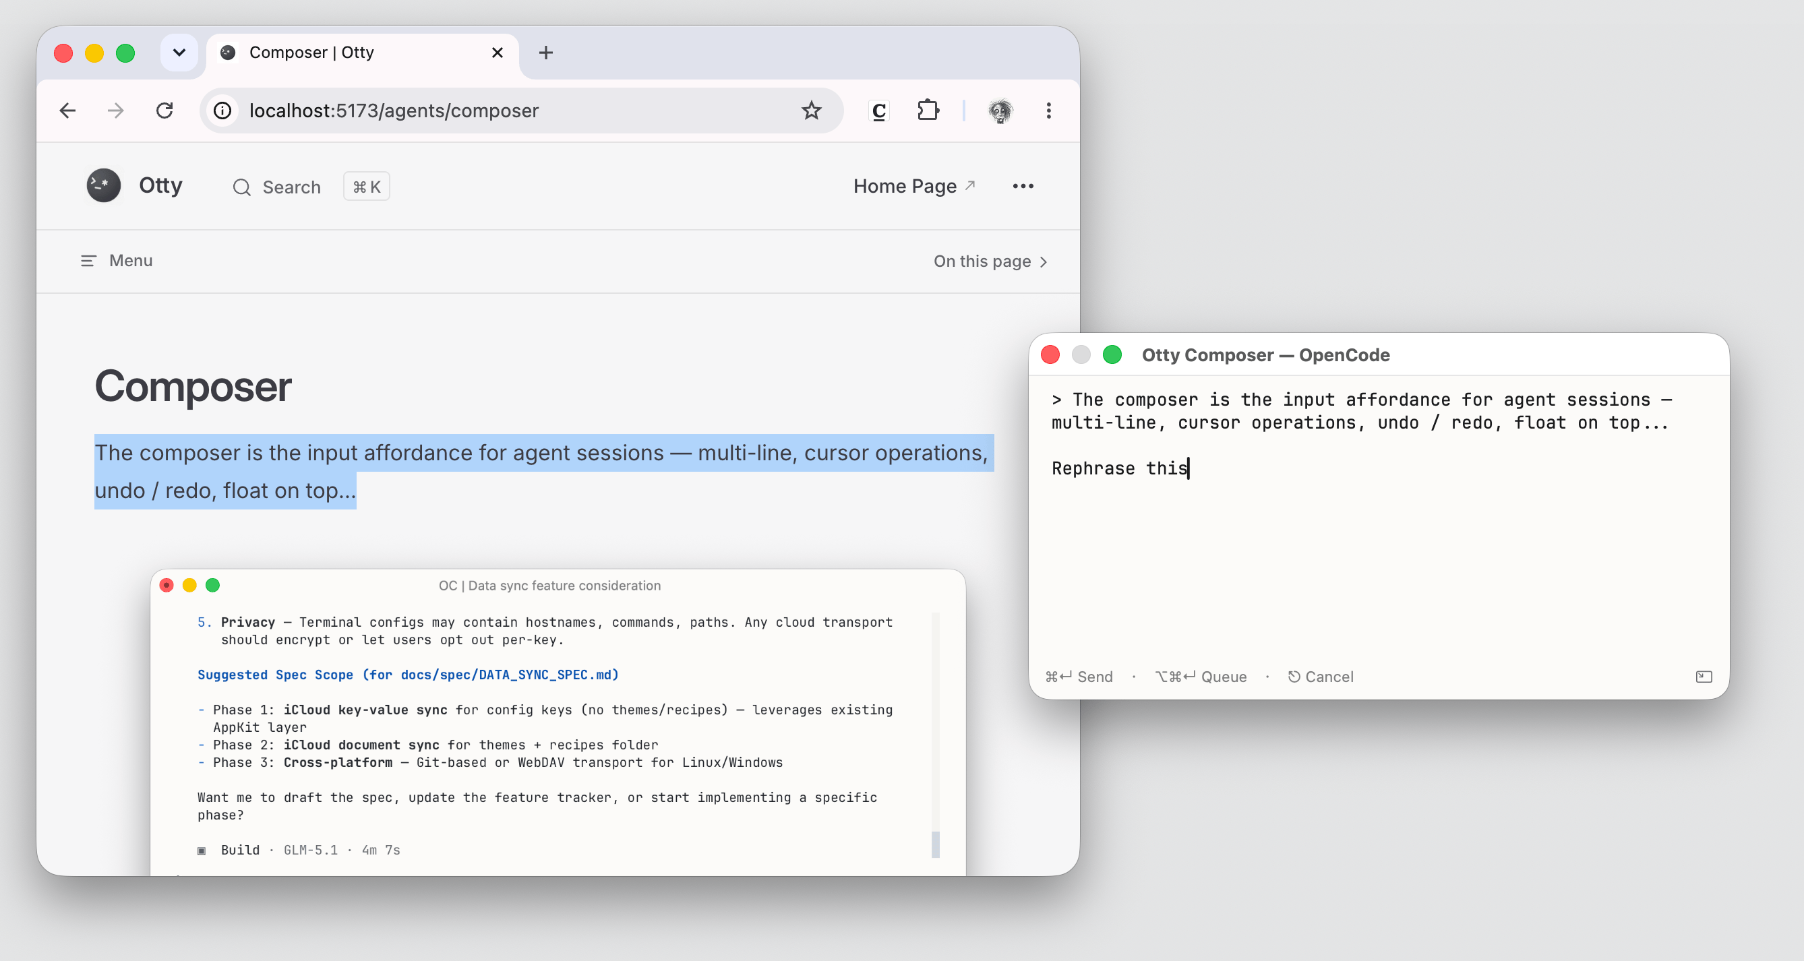Click the browser forward arrow

115,111
